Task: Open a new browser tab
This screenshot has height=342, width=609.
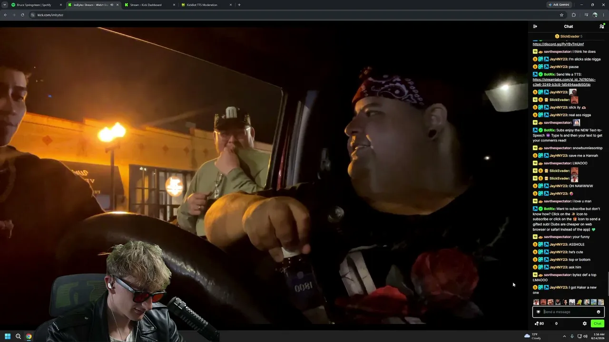Action: tap(239, 5)
